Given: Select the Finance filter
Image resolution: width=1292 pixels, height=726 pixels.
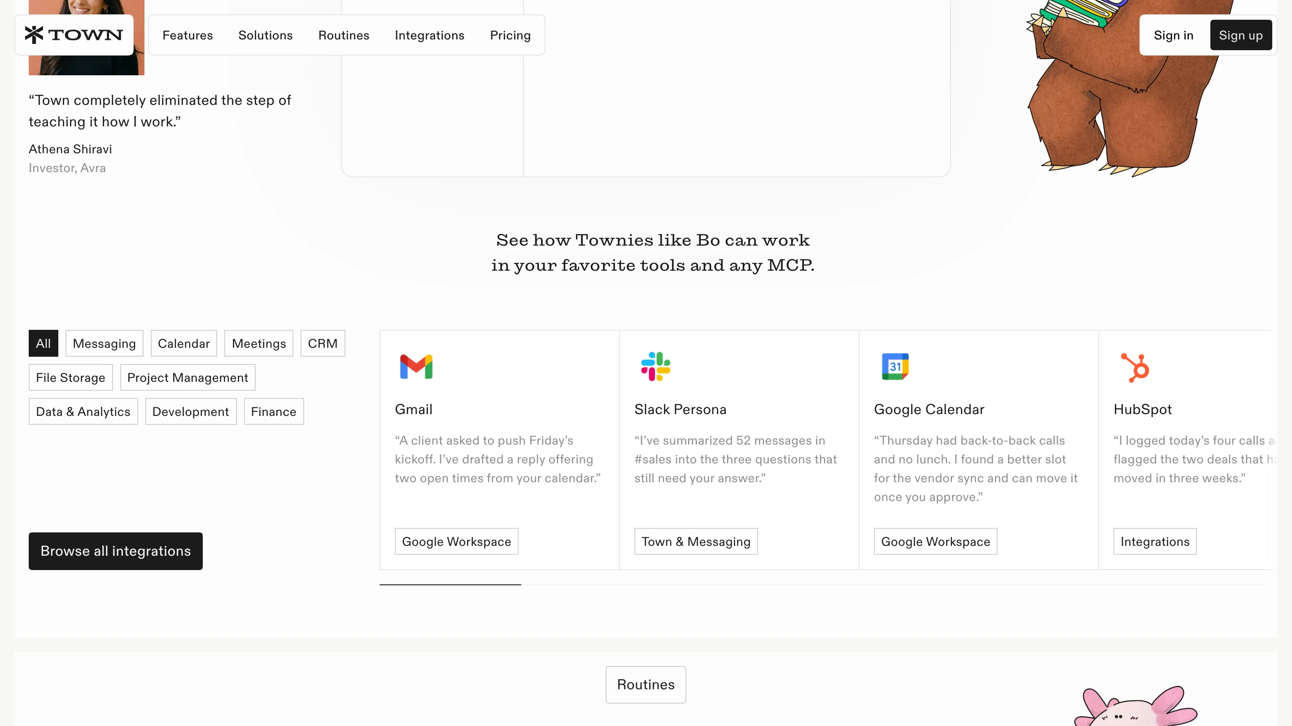Looking at the screenshot, I should [274, 411].
